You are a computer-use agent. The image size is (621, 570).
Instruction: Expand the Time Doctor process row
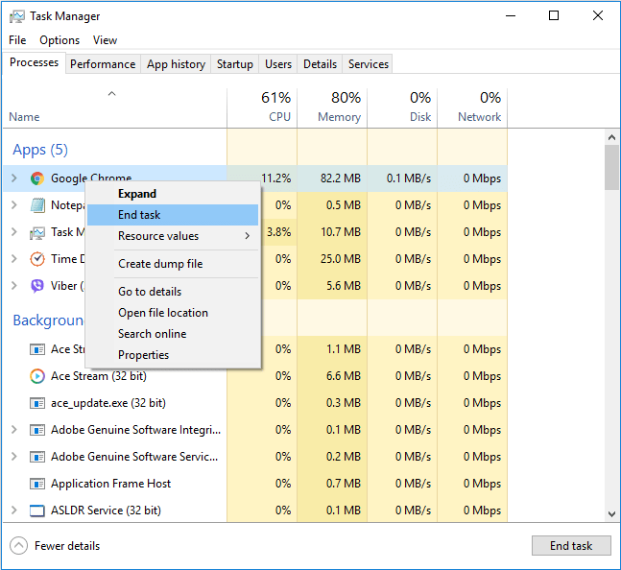[14, 259]
